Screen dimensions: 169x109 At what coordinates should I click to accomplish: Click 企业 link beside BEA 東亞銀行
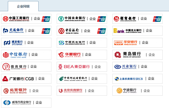(98, 67)
